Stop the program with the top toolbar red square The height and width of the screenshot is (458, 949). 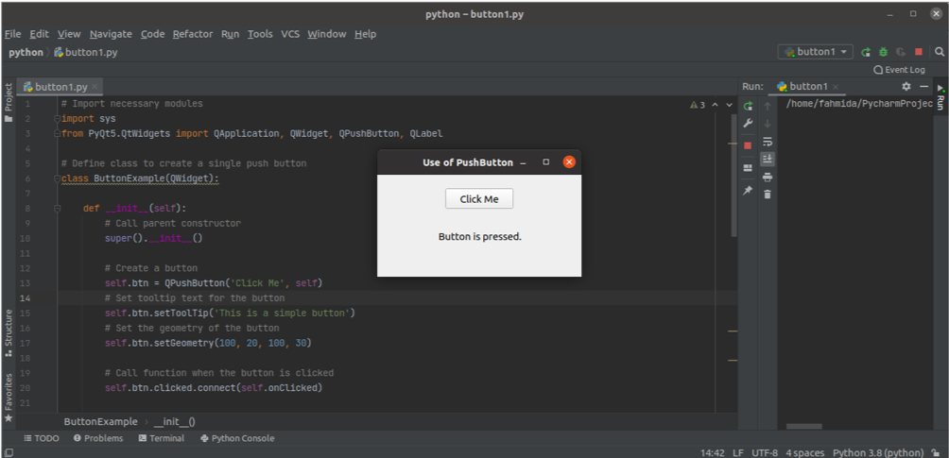point(918,52)
